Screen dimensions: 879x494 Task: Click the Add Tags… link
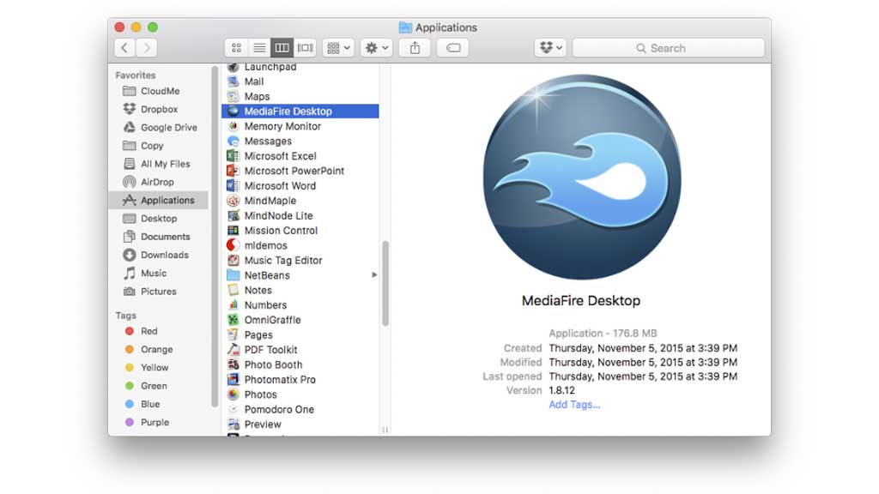(x=574, y=405)
